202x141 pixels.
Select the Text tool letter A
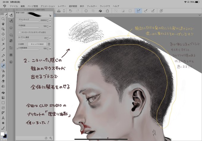pos(3,118)
